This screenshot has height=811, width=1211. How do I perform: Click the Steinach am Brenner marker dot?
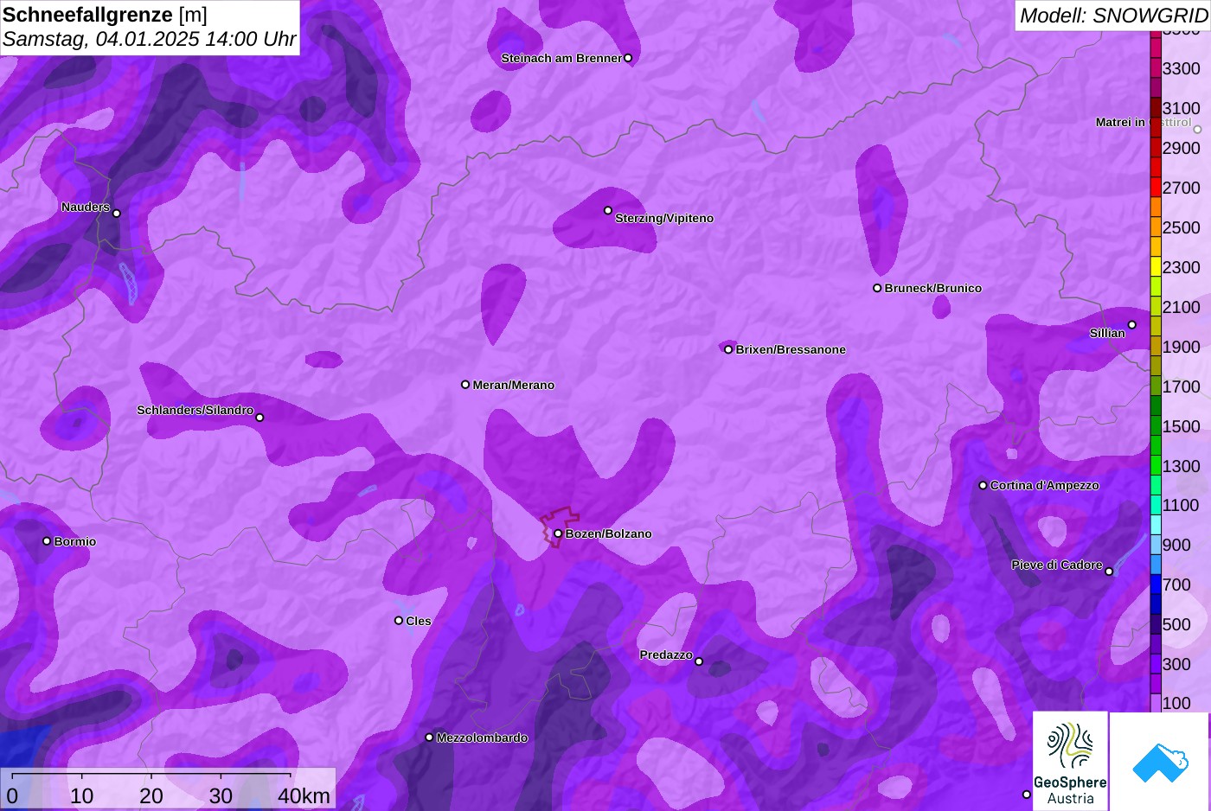pos(628,58)
